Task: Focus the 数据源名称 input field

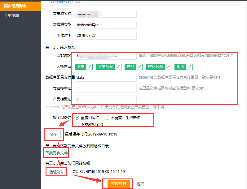Action: coord(105,14)
